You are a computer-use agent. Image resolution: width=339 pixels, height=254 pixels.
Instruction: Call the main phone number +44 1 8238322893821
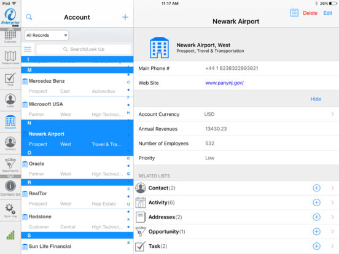tap(232, 68)
